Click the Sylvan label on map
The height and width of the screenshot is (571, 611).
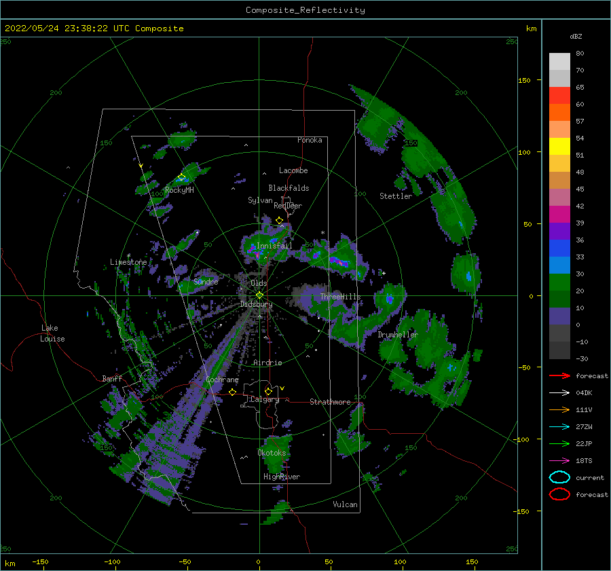[x=260, y=200]
